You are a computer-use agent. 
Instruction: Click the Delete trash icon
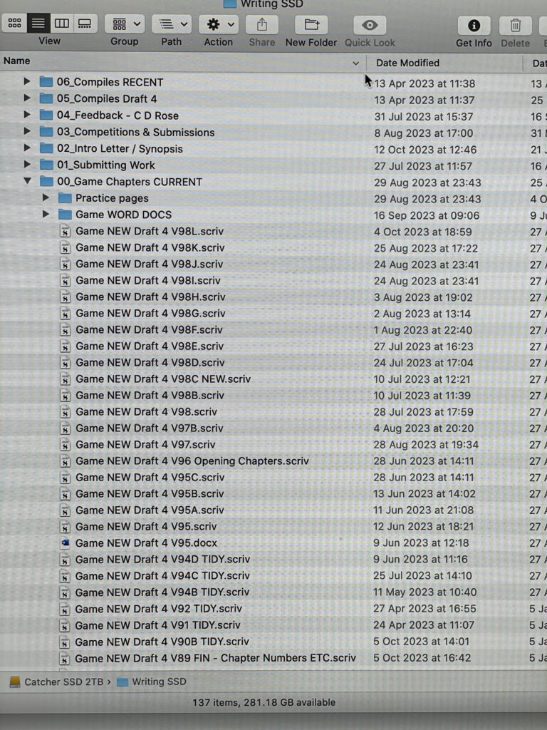tap(515, 26)
